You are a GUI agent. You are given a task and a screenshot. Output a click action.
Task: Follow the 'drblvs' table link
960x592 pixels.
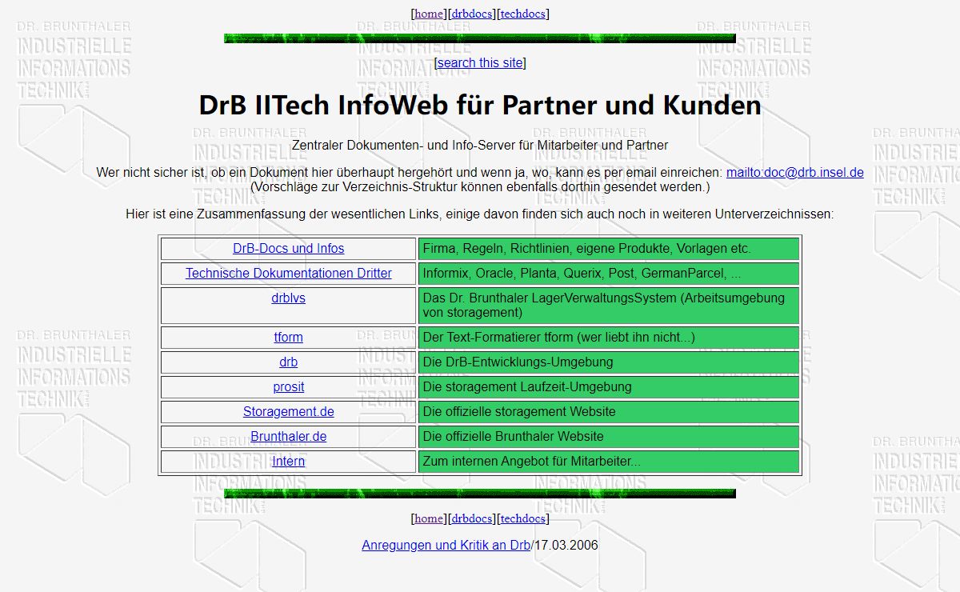pyautogui.click(x=289, y=298)
